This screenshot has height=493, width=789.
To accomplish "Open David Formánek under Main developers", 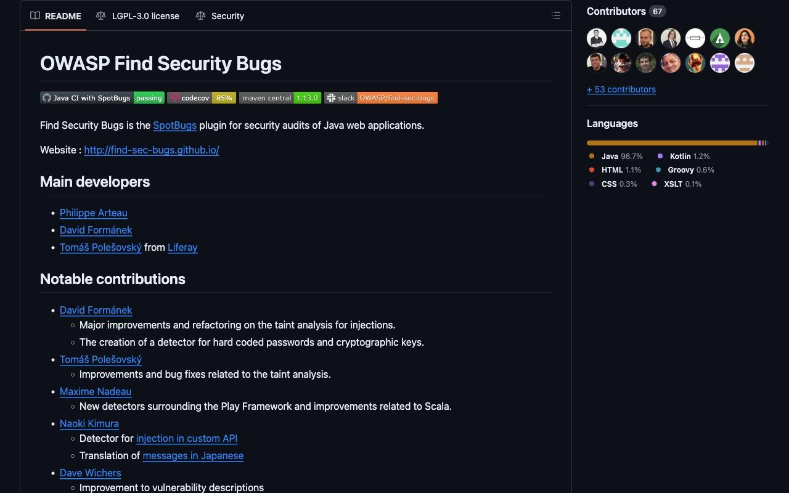I will point(96,230).
